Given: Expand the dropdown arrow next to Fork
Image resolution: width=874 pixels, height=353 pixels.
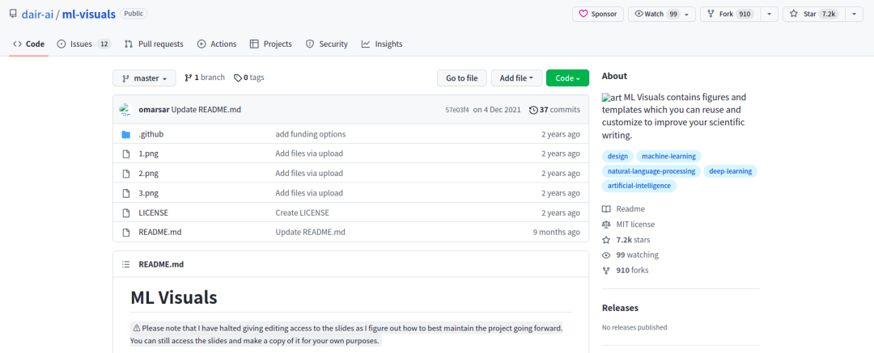Looking at the screenshot, I should click(x=770, y=14).
